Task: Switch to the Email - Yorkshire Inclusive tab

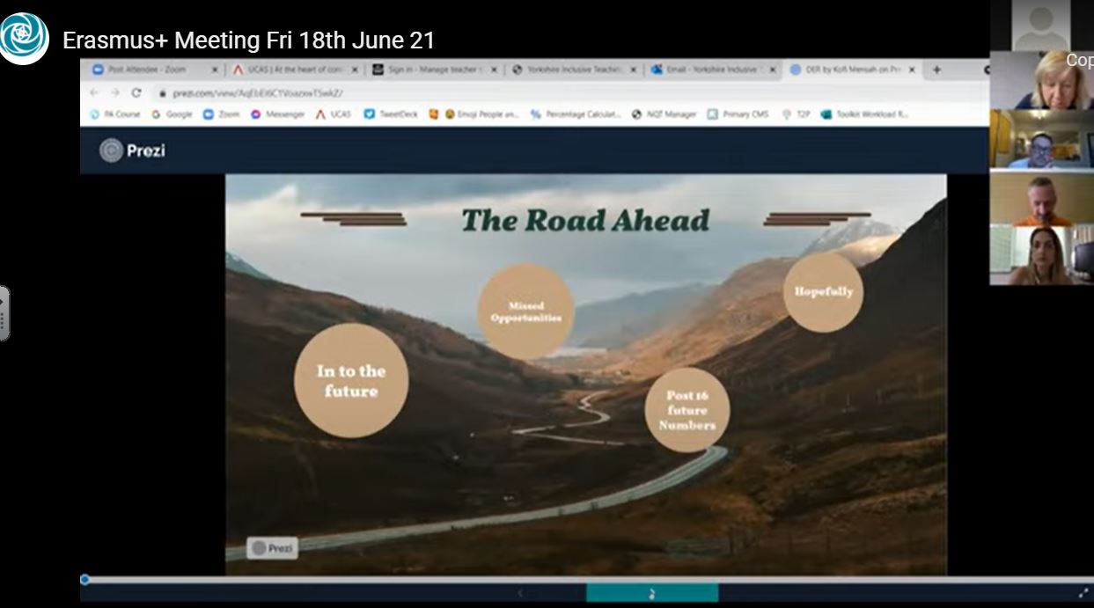Action: point(709,70)
